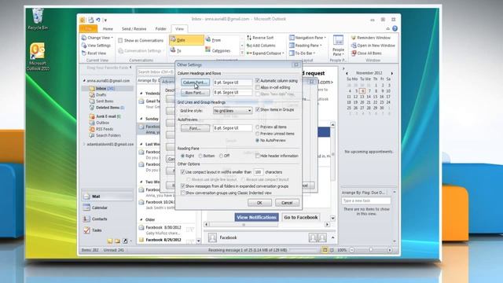Toggle Show messages from all folders checkbox
This screenshot has width=503, height=283.
(x=183, y=186)
